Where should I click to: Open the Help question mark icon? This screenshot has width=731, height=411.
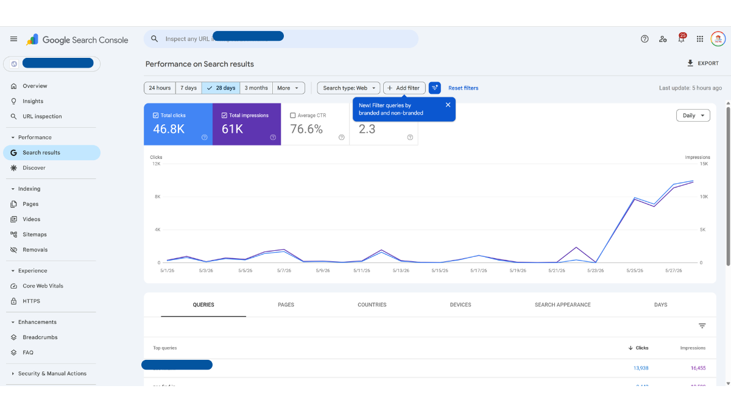click(644, 39)
